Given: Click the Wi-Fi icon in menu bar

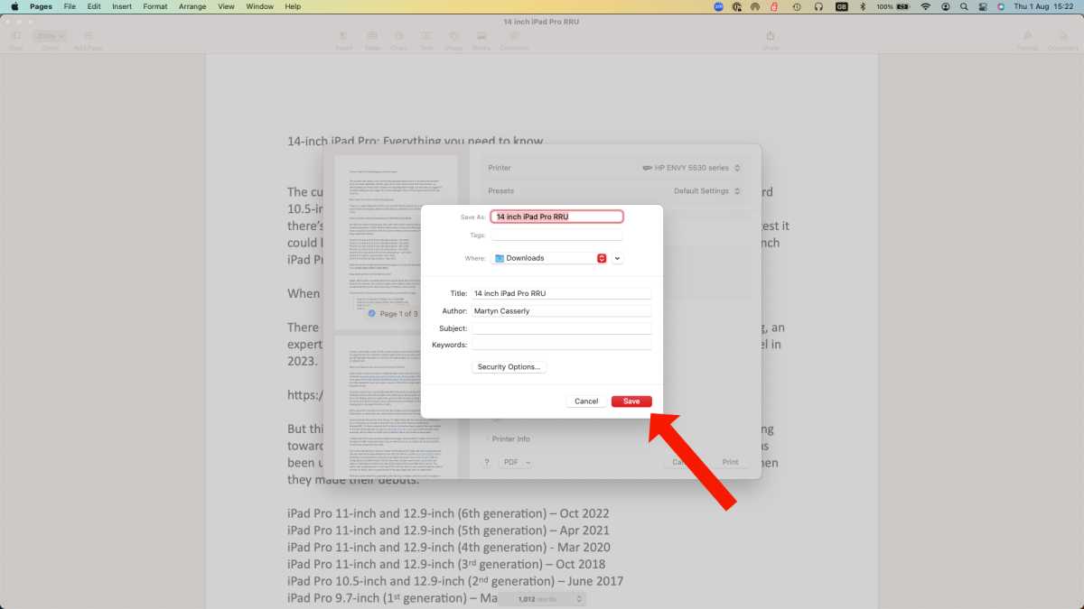Looking at the screenshot, I should (925, 6).
